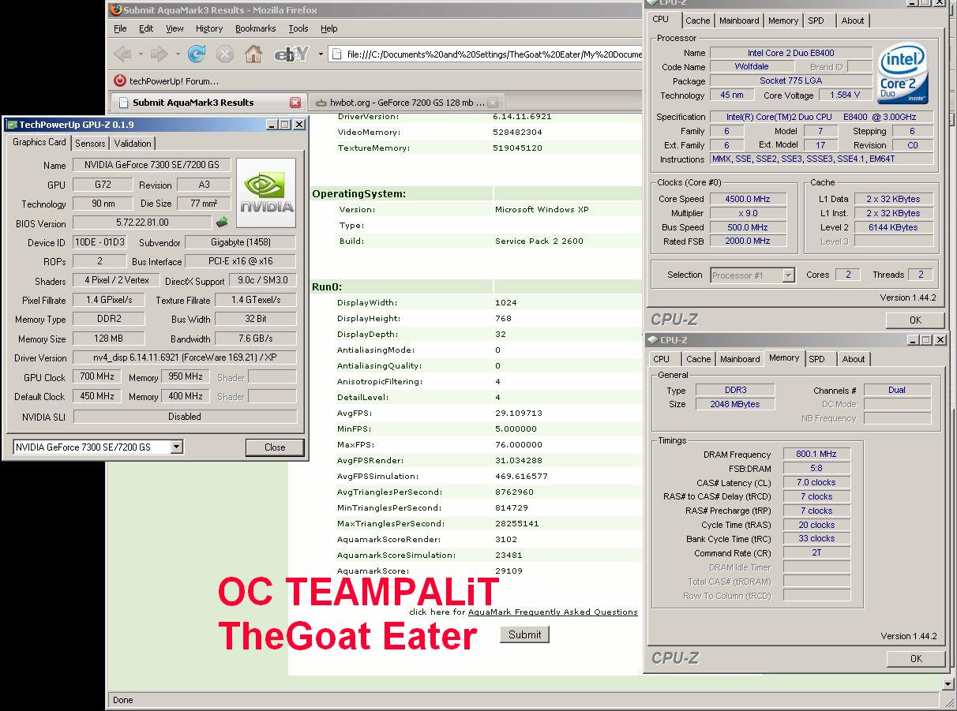This screenshot has width=957, height=711.
Task: Click the BIOS save chip icon in GPU-Z
Action: [x=222, y=223]
